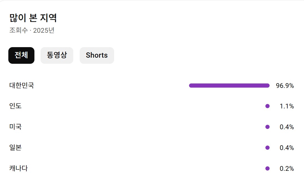Select the 전체 filter chip
This screenshot has height=183, width=304.
click(x=21, y=55)
